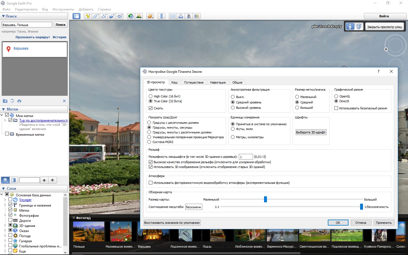Click Проложить маршрут link
The height and width of the screenshot is (255, 408).
(x=33, y=37)
